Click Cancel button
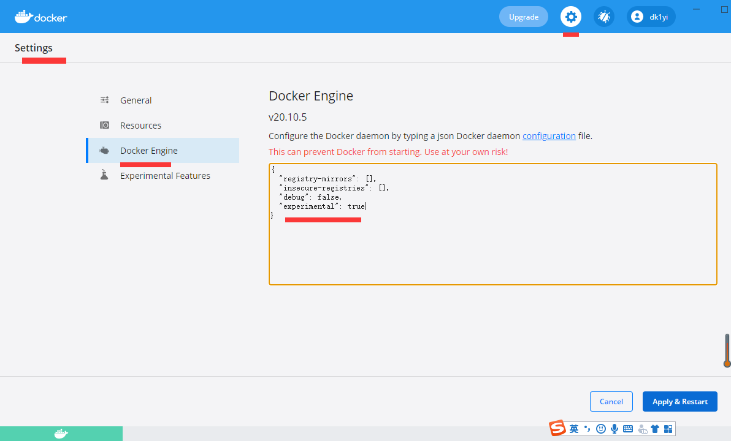This screenshot has width=731, height=441. (611, 401)
